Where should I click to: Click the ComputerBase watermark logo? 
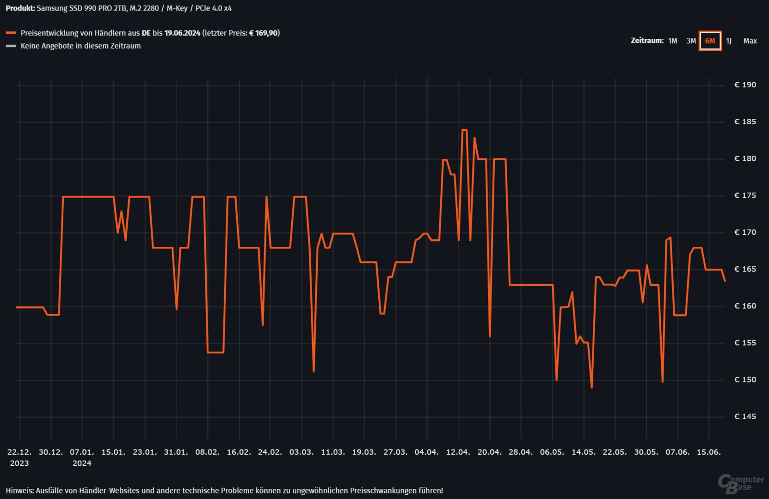click(741, 483)
